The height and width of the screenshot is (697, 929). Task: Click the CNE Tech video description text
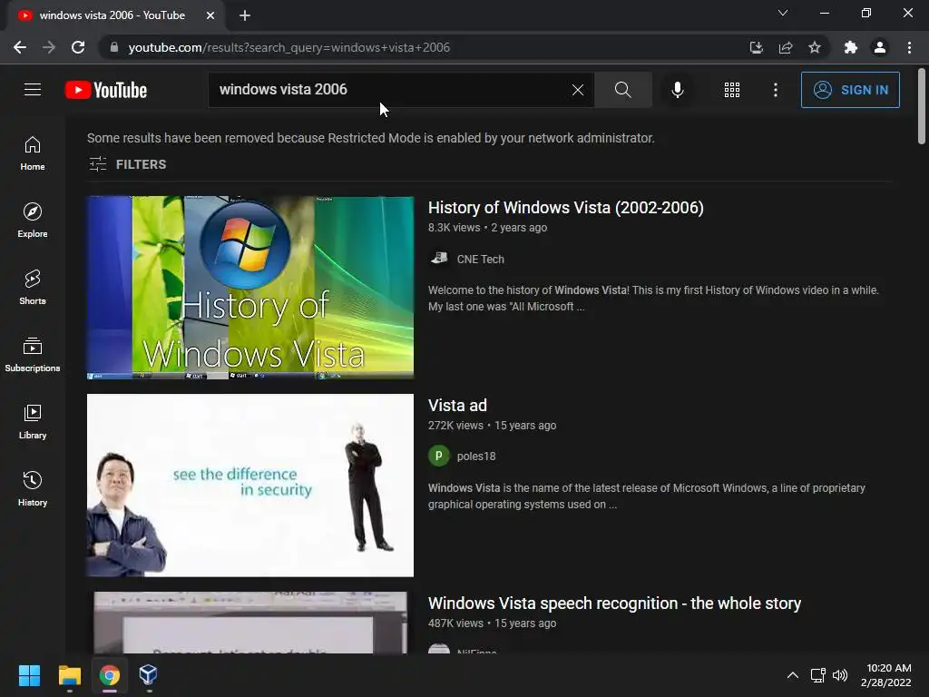pos(653,298)
